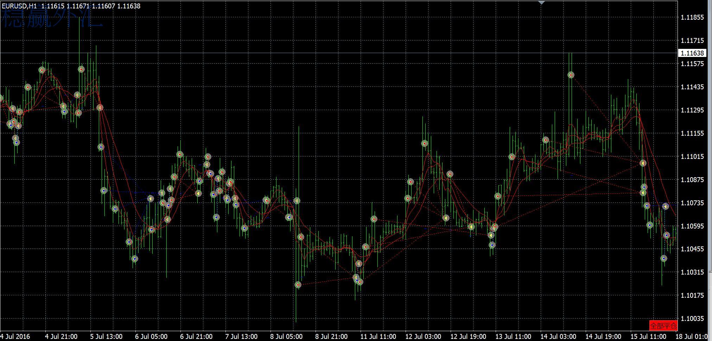Image resolution: width=712 pixels, height=341 pixels.
Task: Click the 15 Jul 11:00 time label
Action: [x=648, y=336]
